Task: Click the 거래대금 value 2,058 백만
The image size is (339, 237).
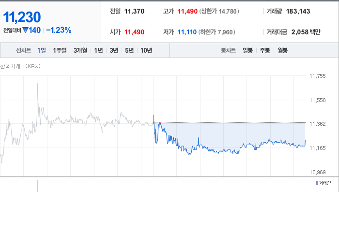Action: 306,32
